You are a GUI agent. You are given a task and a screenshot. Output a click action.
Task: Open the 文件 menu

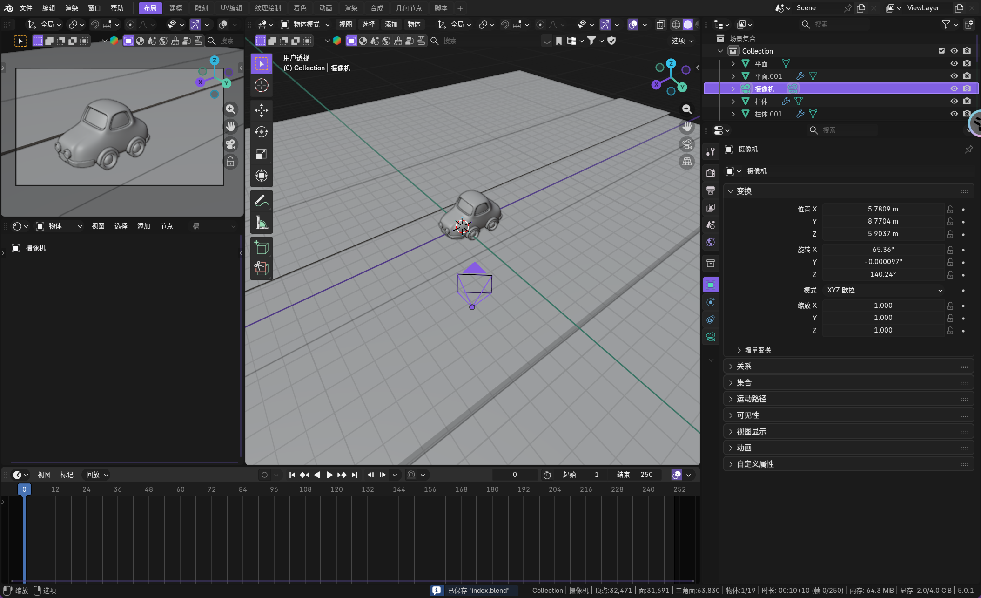click(x=26, y=8)
